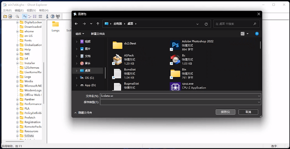This screenshot has height=149, width=290.
Task: Go up one folder level in save dialog
Action: click(x=98, y=24)
